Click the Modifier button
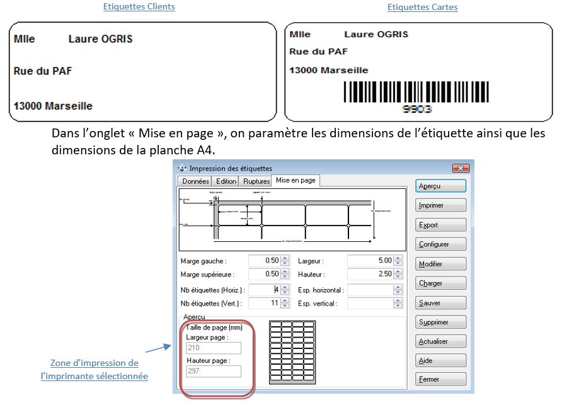The image size is (562, 405). pos(440,263)
